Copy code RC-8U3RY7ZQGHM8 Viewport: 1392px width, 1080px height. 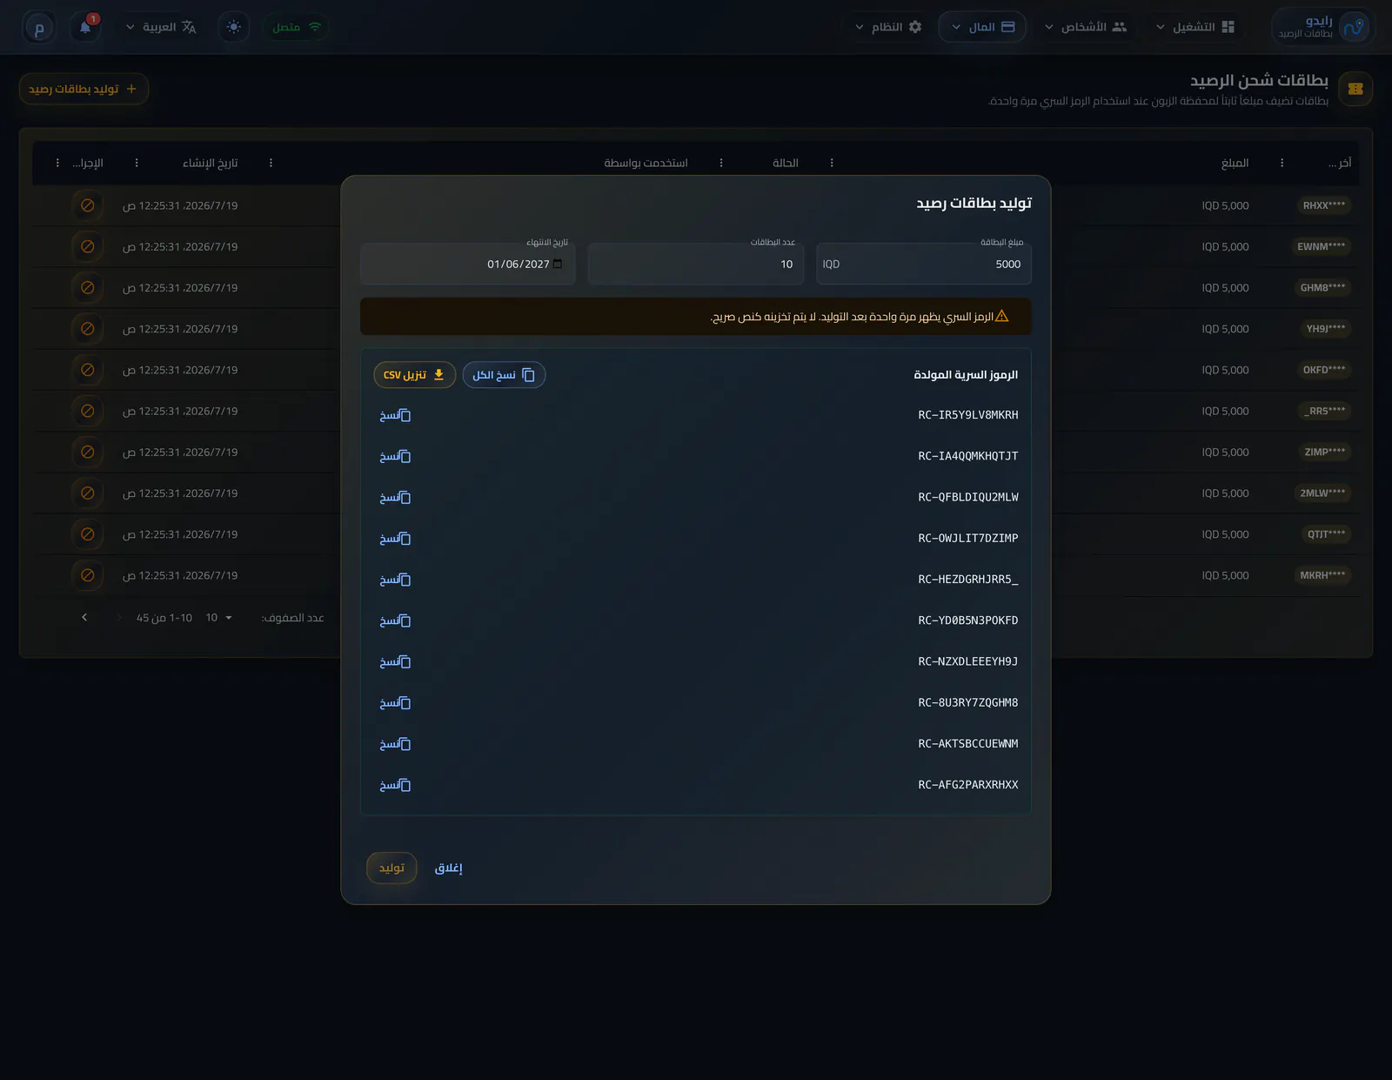[395, 702]
